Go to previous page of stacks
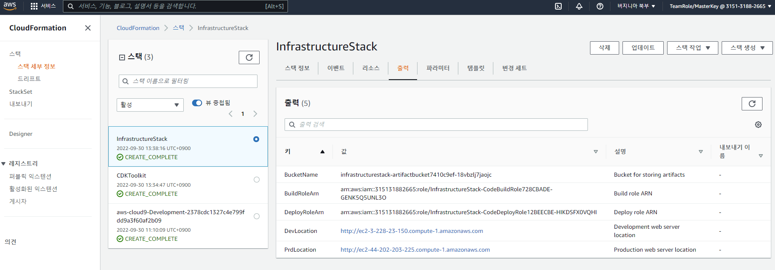775x270 pixels. pos(230,114)
